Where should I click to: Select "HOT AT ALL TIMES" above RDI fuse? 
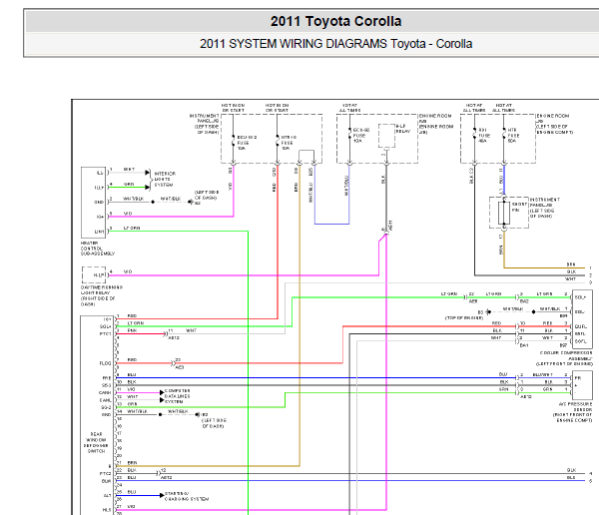point(474,108)
